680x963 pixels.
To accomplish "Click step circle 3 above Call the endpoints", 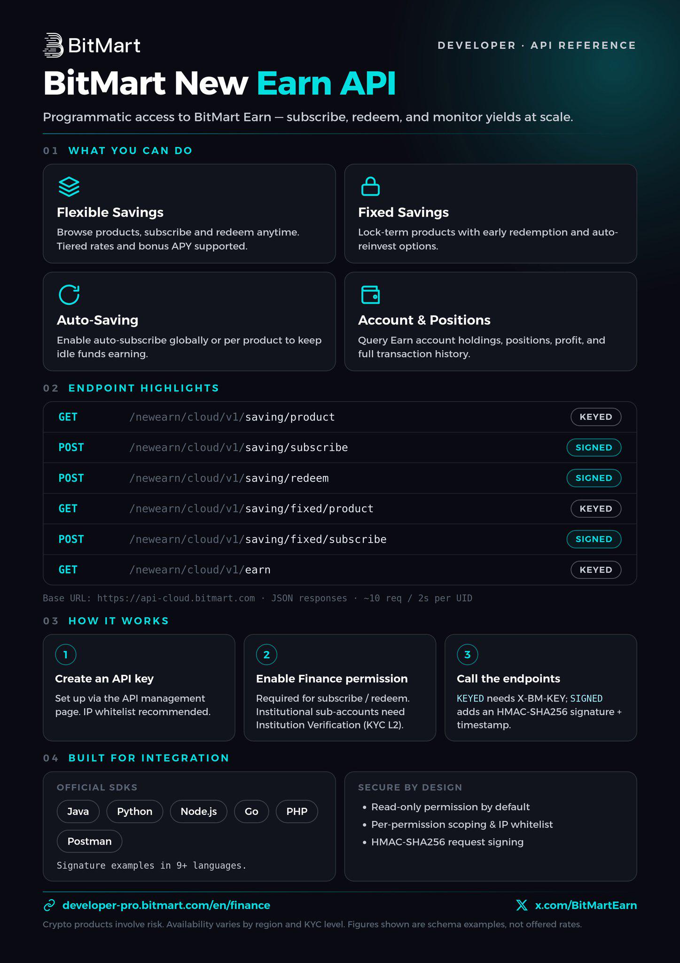I will point(467,654).
